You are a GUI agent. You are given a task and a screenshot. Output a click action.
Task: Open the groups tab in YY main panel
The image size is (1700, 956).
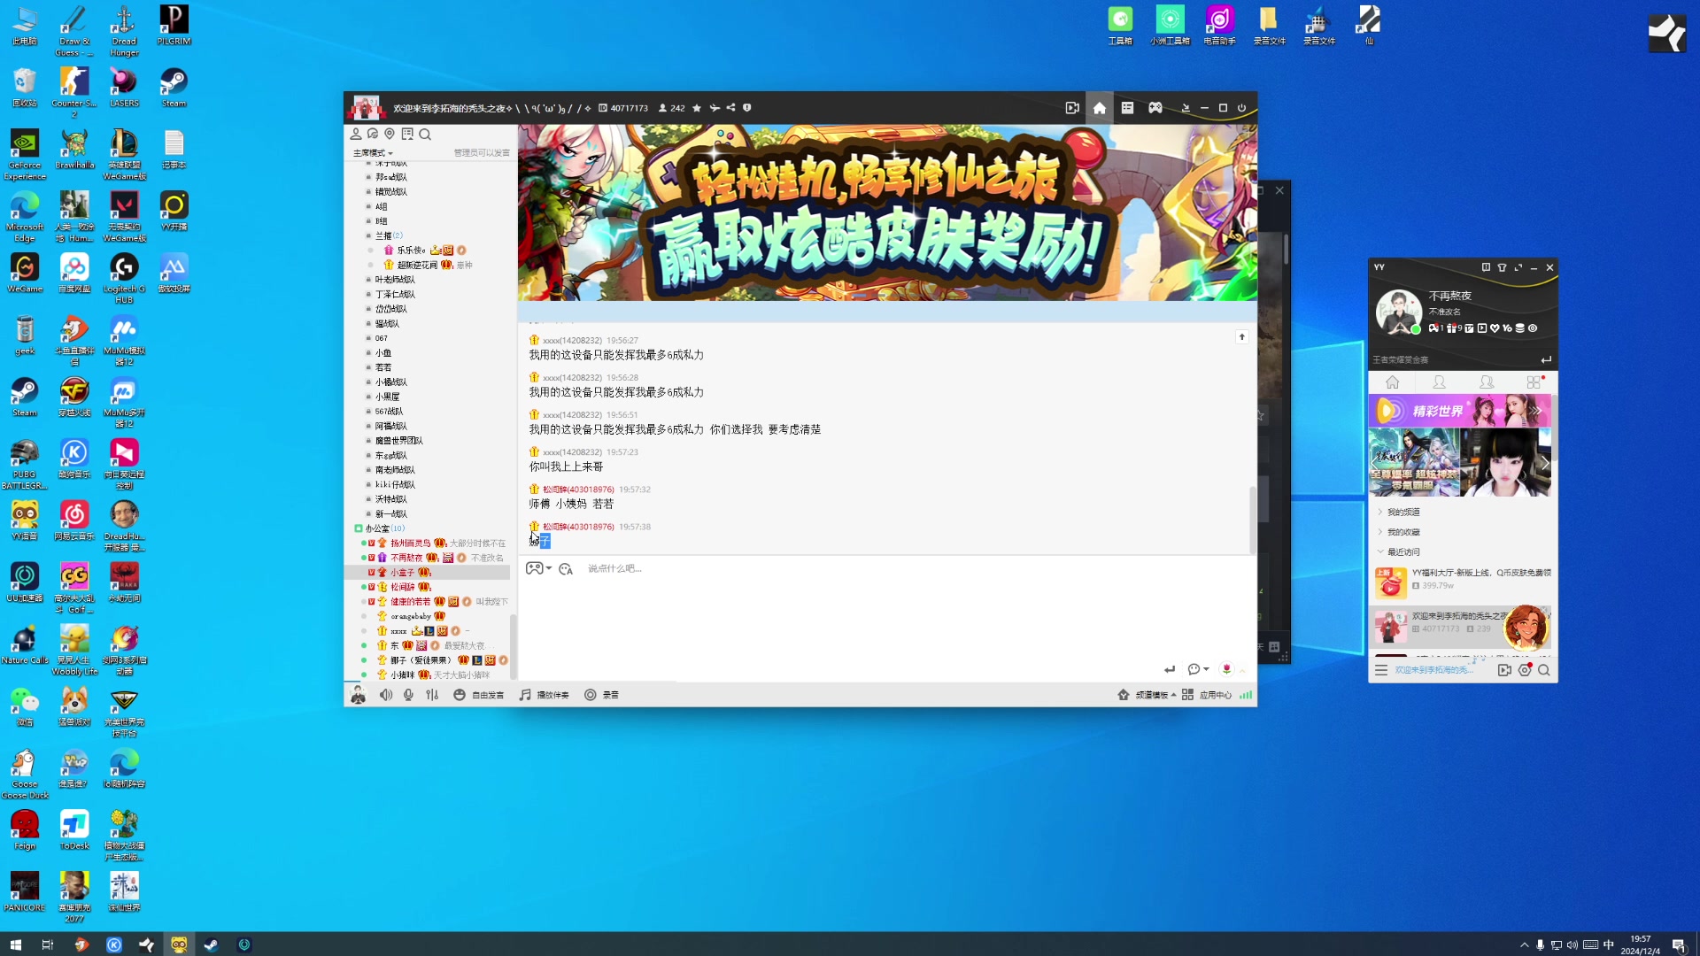[1487, 382]
